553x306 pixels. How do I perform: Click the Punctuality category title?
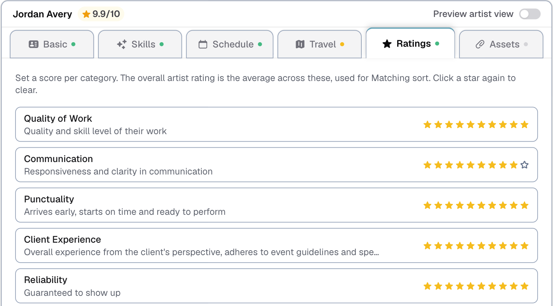(49, 199)
